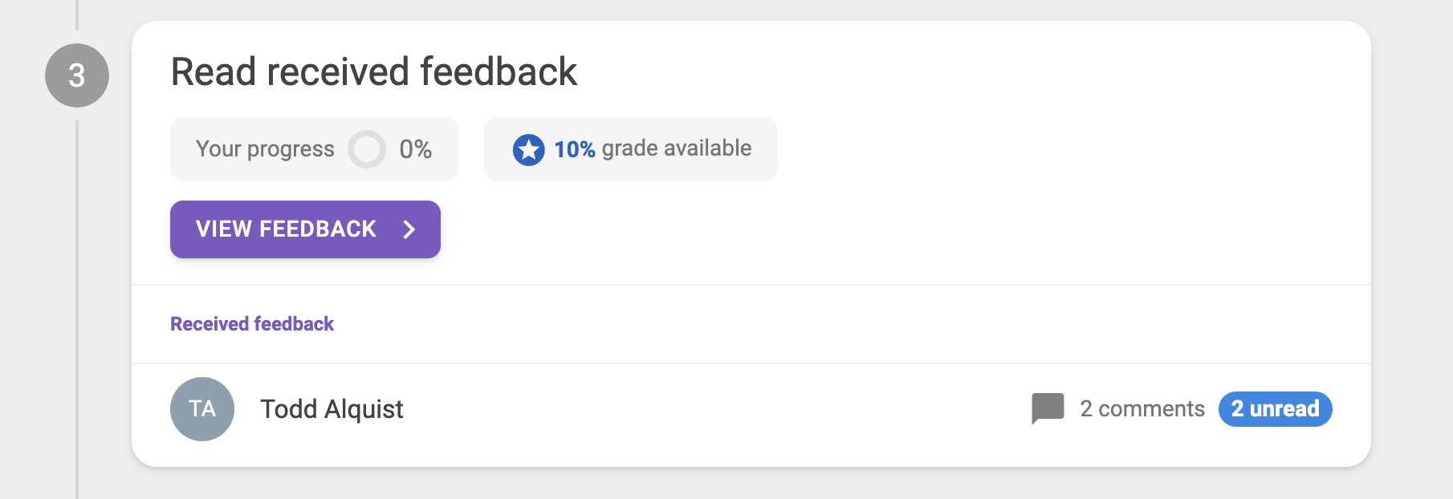Click the 10% grade percentage text
Screen dimensions: 1453x499
pos(575,149)
